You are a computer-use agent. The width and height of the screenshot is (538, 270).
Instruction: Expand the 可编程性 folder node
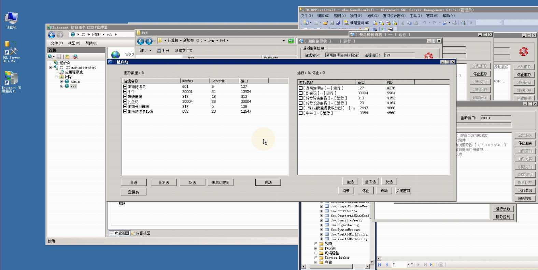point(316,253)
